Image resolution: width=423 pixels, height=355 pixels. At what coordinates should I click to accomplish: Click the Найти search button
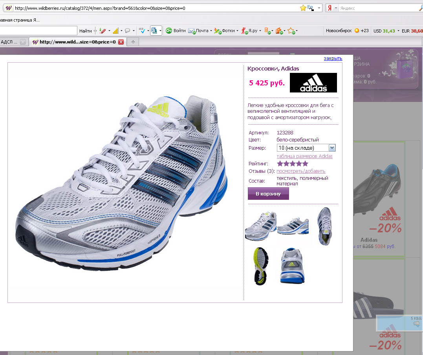tap(86, 31)
